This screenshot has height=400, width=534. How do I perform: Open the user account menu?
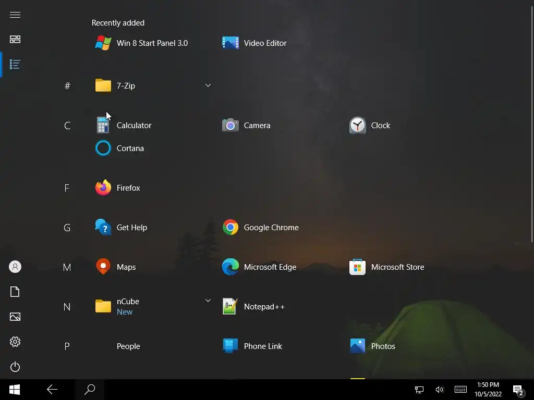tap(15, 267)
